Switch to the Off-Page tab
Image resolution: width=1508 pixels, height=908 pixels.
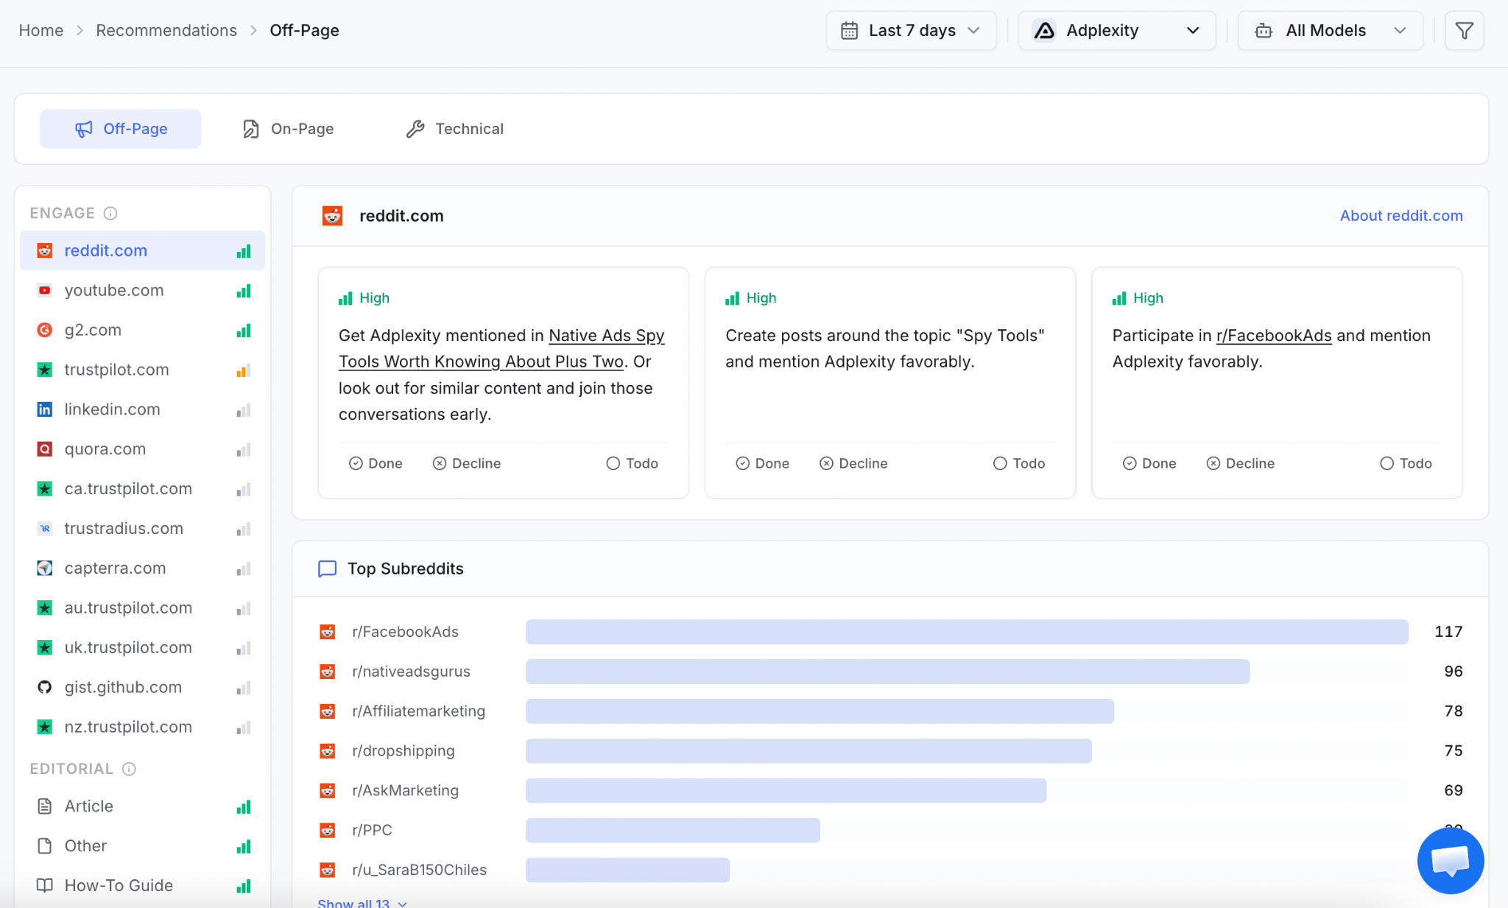(121, 129)
